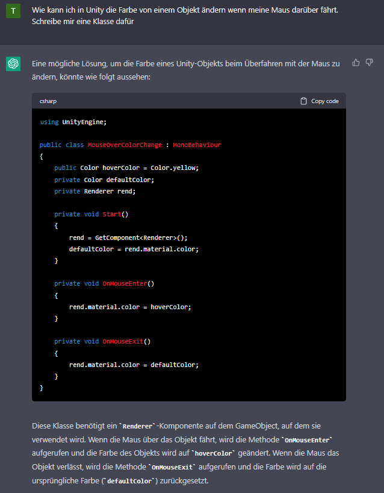The width and height of the screenshot is (384, 493).
Task: Click inline code `OnMouseExit` in explanation
Action: point(172,467)
